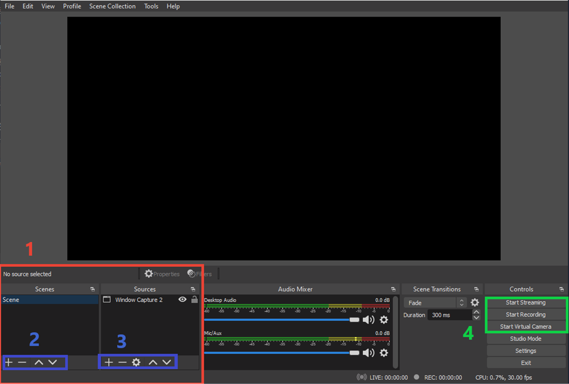Screen dimensions: 569x384
Task: Open Fade transition properties gear
Action: point(475,303)
